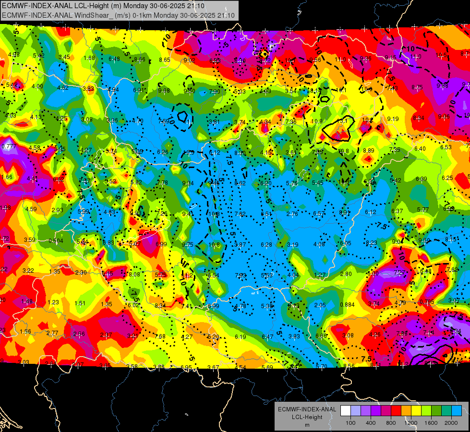Click the 1.23 wind shear value

53,302
